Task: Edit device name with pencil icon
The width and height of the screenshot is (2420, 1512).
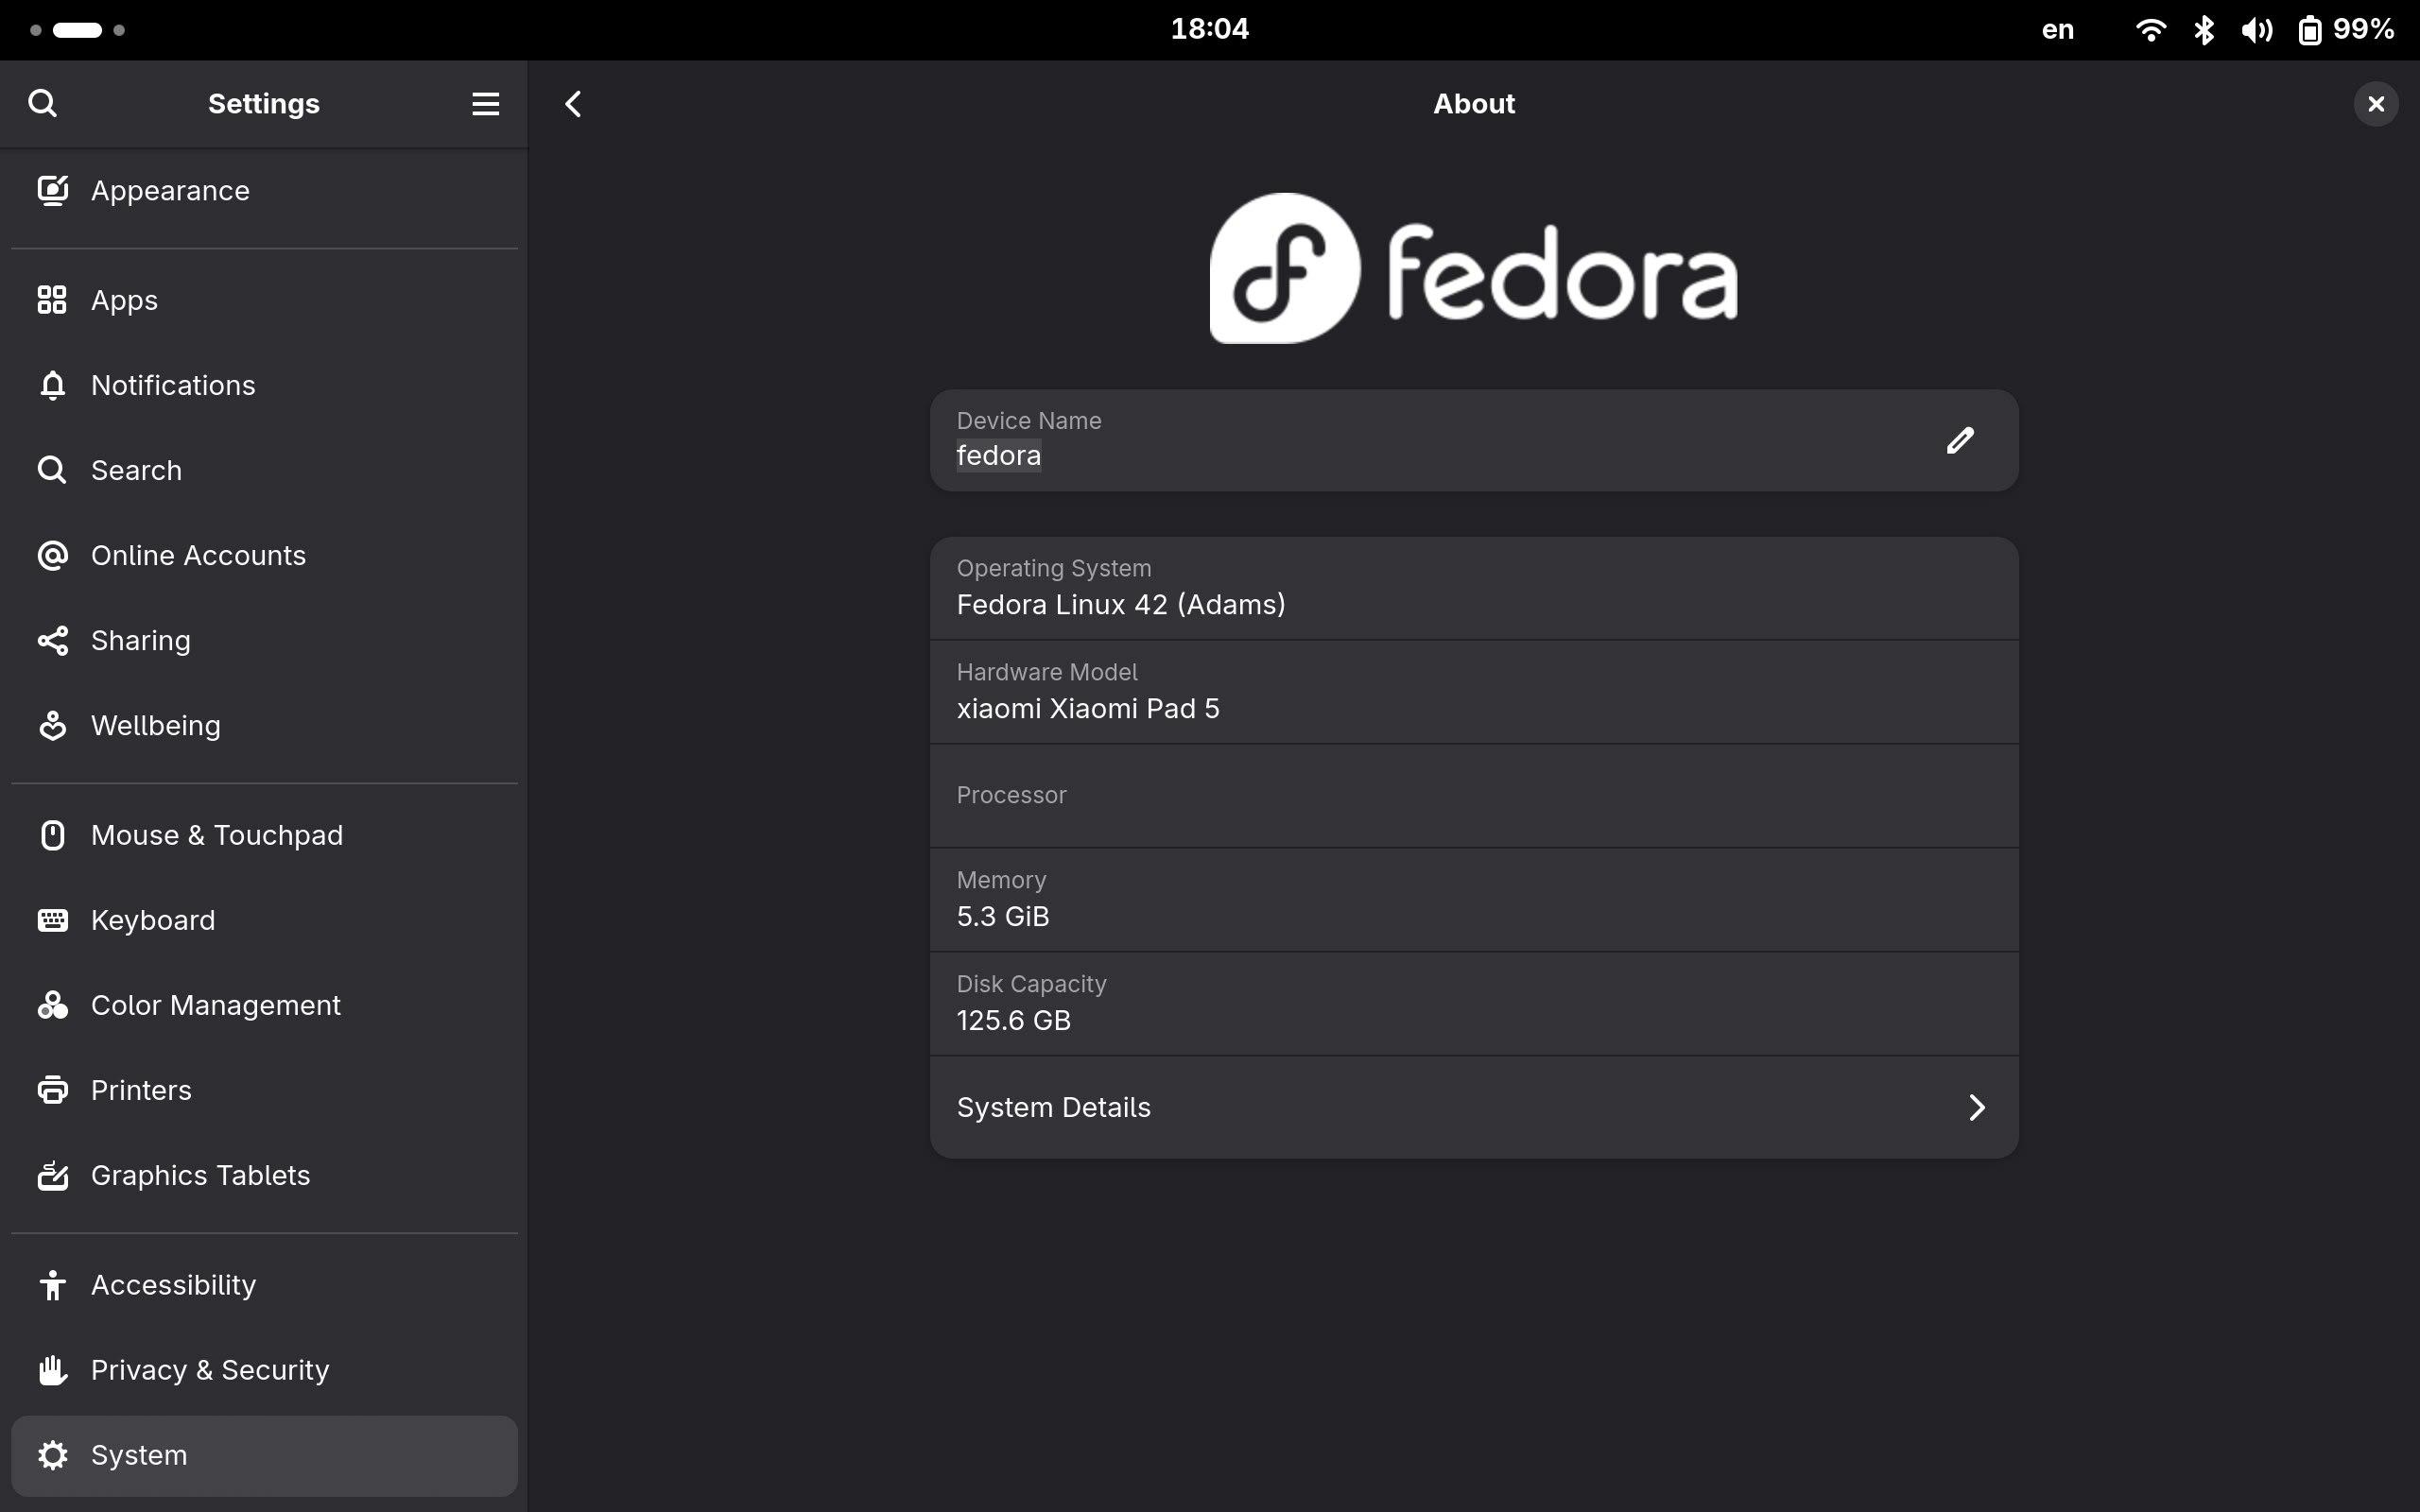Action: click(x=1960, y=440)
